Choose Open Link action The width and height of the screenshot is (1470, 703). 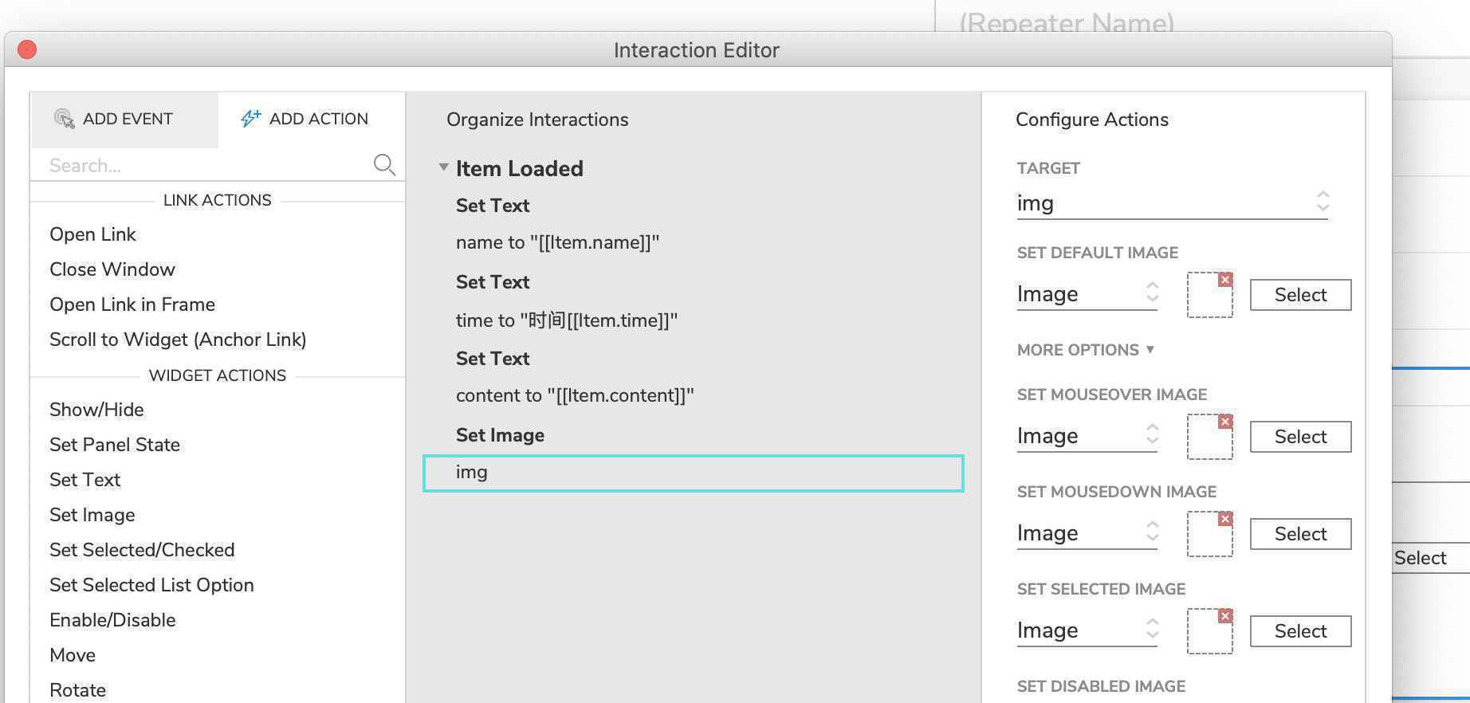(92, 234)
